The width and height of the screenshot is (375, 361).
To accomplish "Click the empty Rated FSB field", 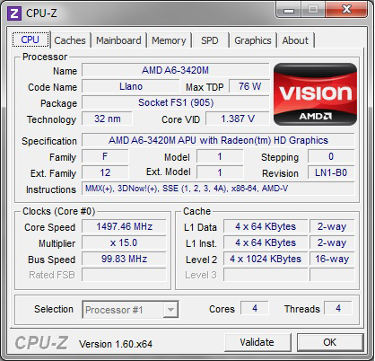I will click(x=124, y=275).
